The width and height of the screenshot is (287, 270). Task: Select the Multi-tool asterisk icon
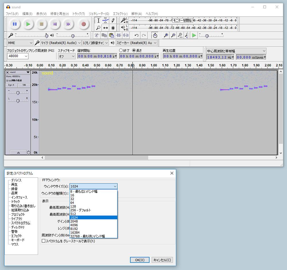113,28
